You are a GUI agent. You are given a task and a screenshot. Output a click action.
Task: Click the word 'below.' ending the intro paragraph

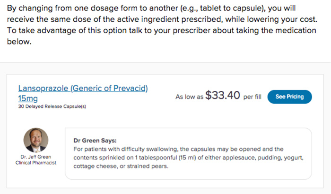click(19, 42)
